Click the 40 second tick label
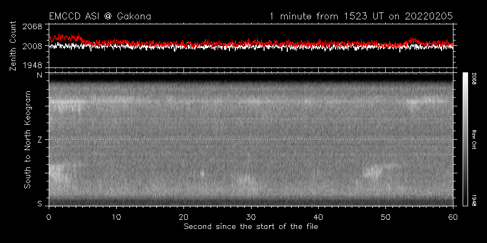 coord(318,217)
